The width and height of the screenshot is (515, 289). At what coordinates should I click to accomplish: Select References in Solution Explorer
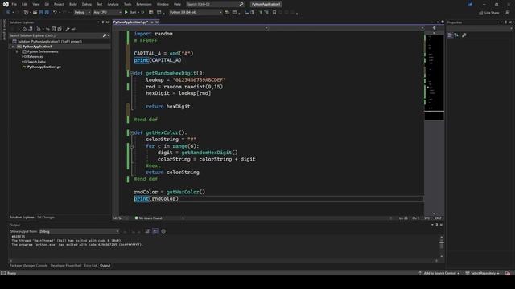(x=35, y=57)
